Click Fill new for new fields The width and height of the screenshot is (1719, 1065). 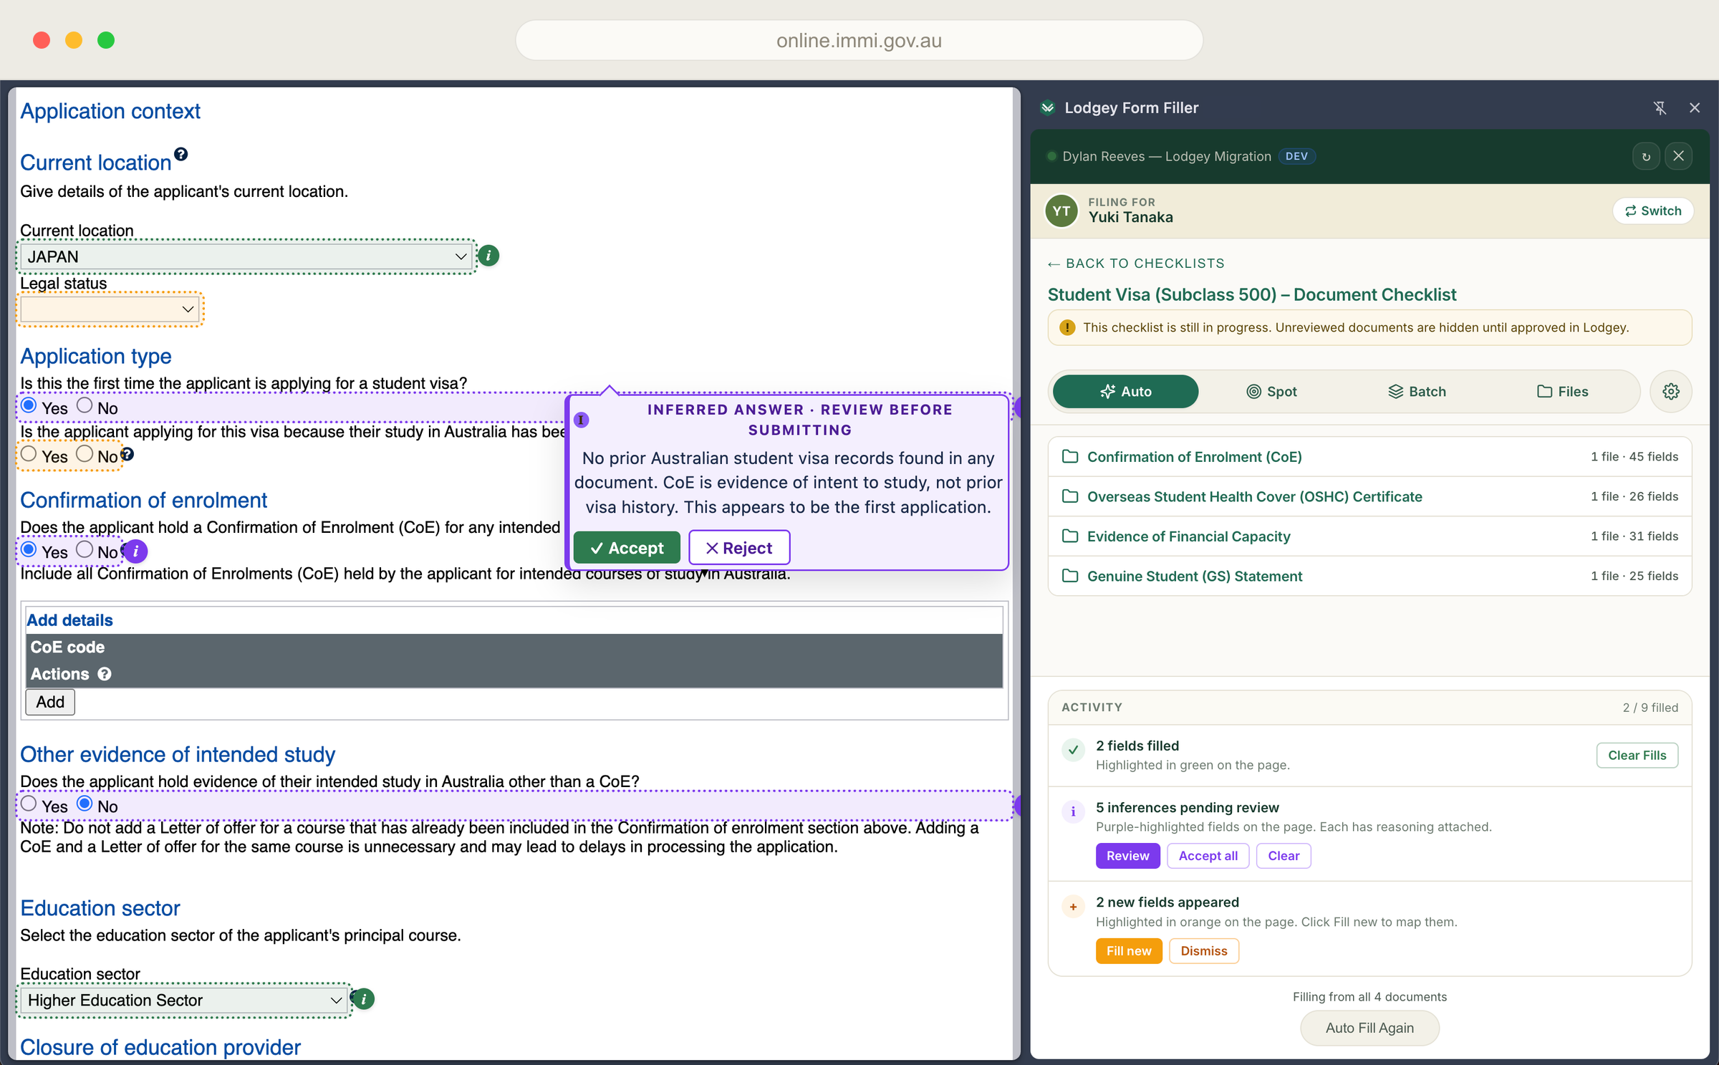[x=1129, y=951]
